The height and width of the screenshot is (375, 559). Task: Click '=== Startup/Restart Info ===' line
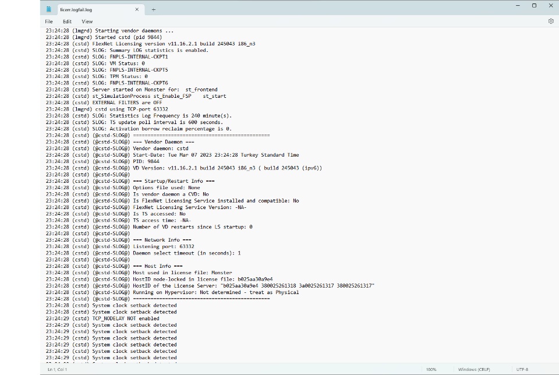pyautogui.click(x=130, y=181)
